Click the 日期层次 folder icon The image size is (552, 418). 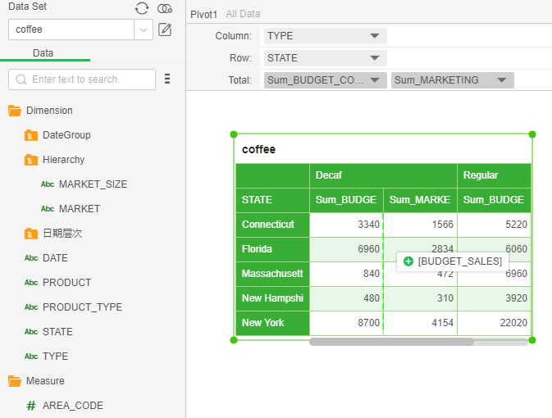[31, 234]
